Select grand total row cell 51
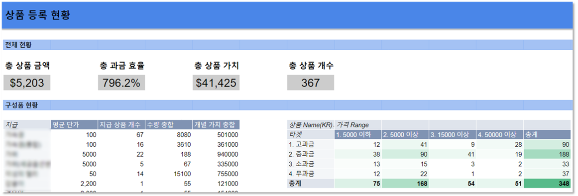578x196 pixels. [x=499, y=184]
